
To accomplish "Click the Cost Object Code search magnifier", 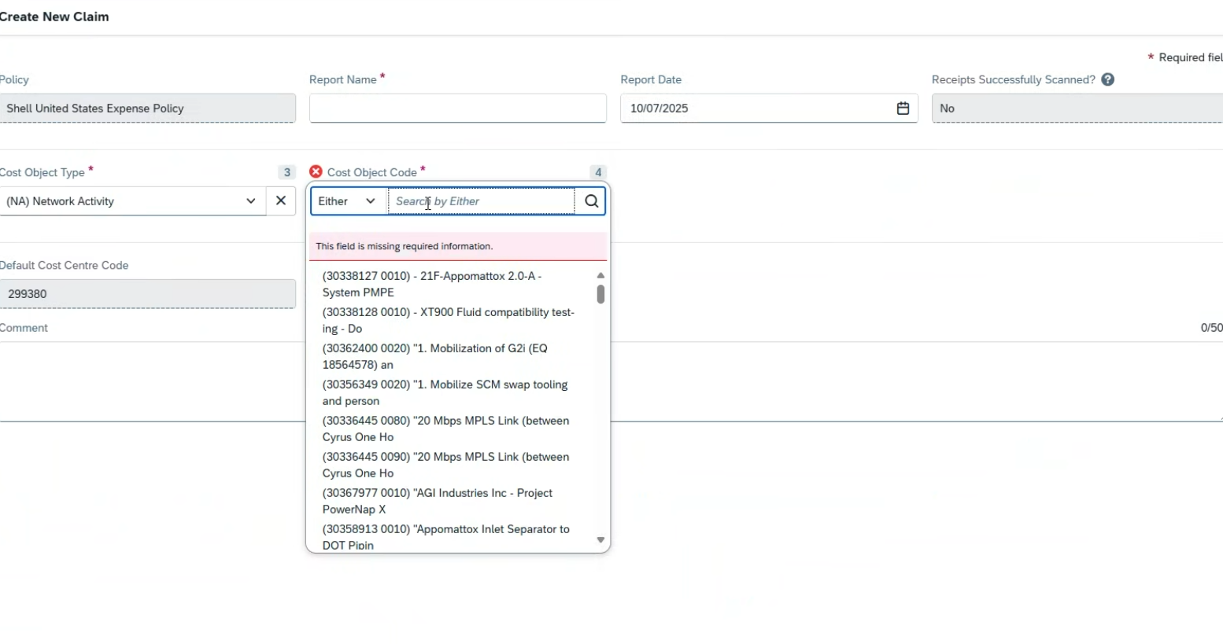I will coord(591,201).
